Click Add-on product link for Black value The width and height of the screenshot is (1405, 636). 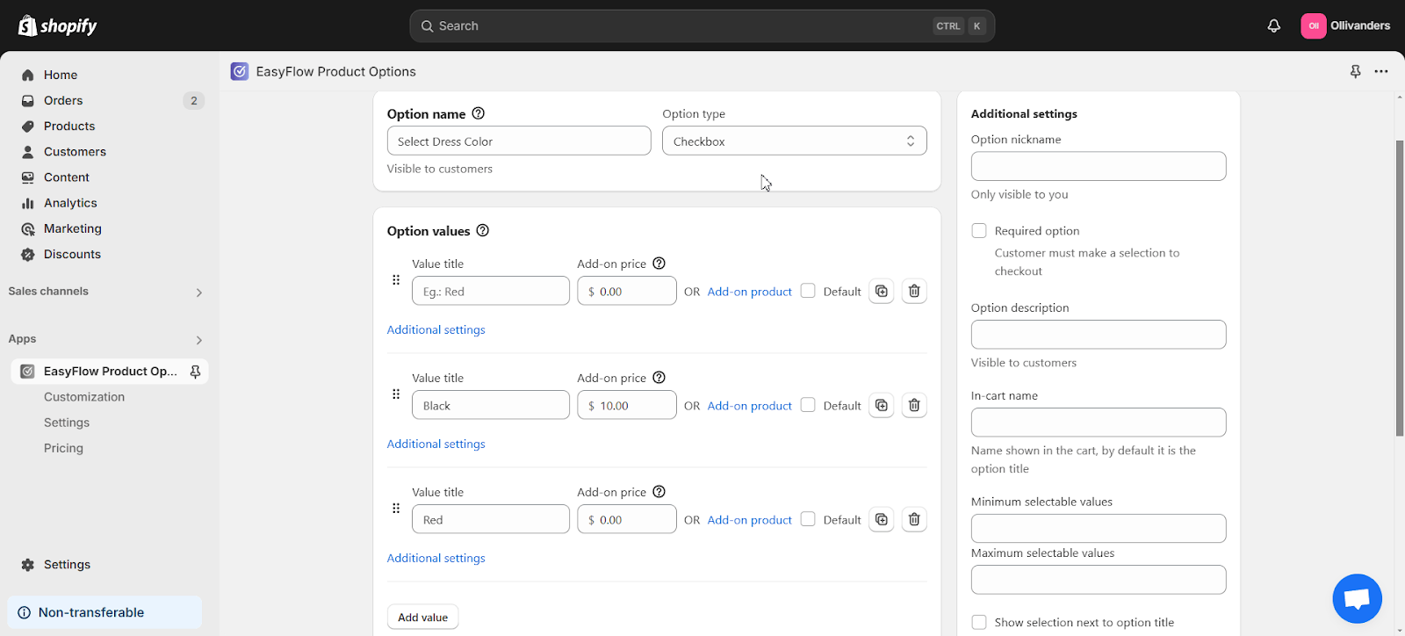click(x=749, y=406)
